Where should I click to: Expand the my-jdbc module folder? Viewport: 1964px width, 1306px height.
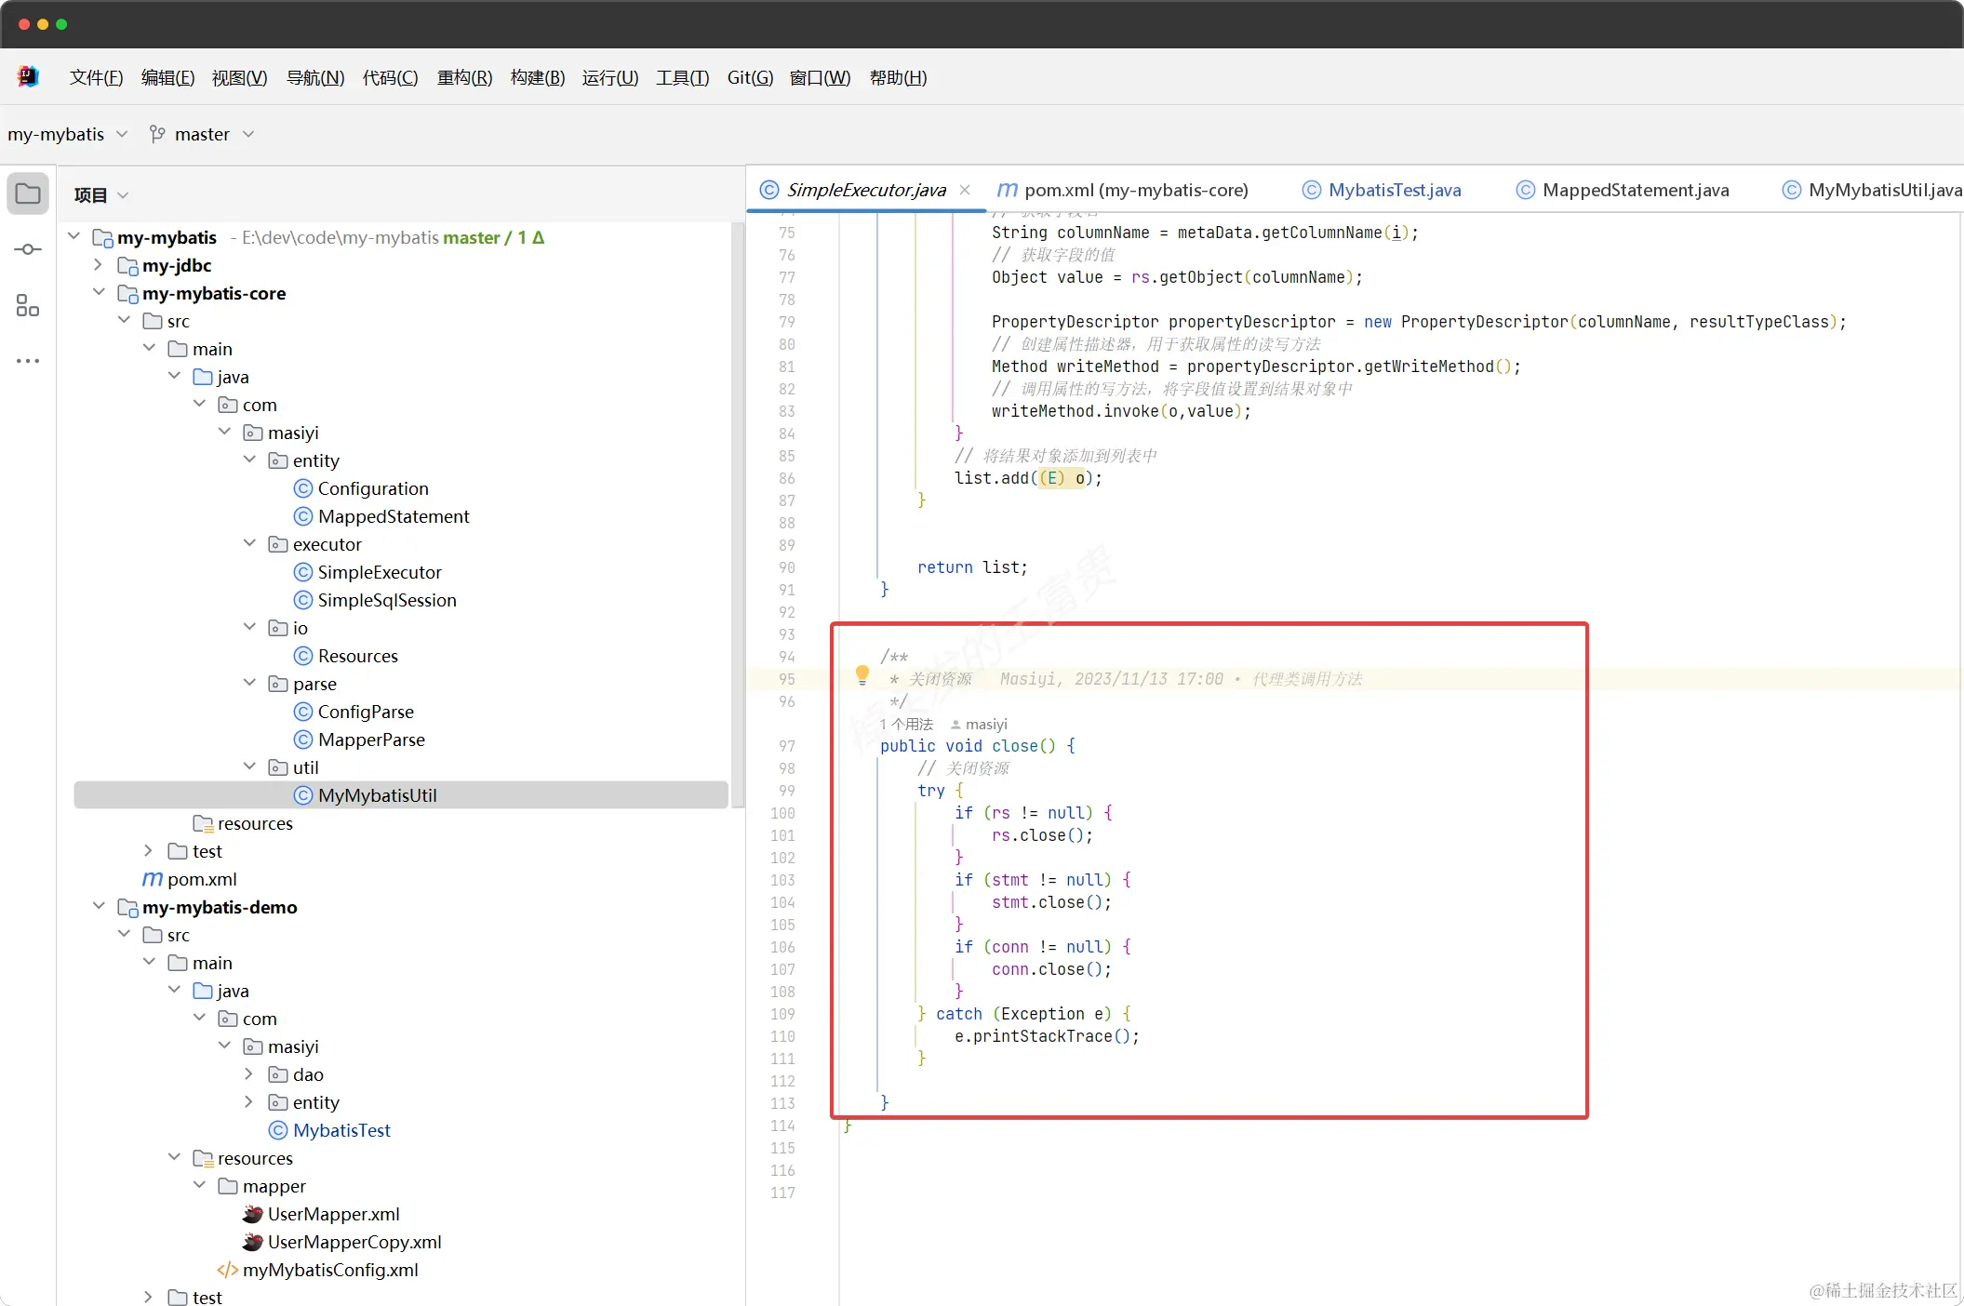pyautogui.click(x=99, y=265)
